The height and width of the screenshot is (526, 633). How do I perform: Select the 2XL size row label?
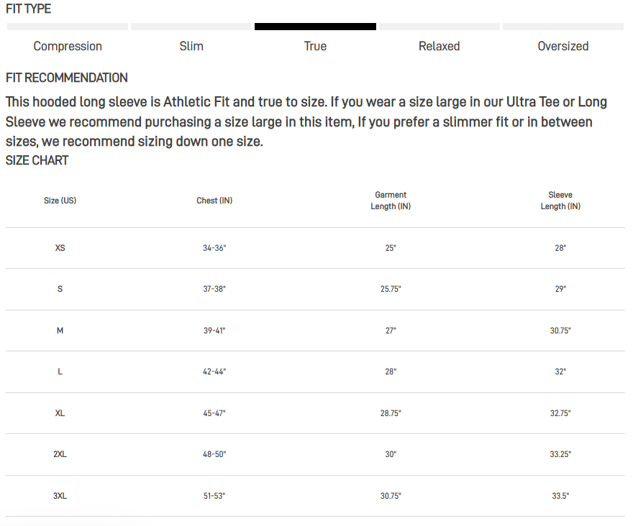click(x=60, y=454)
